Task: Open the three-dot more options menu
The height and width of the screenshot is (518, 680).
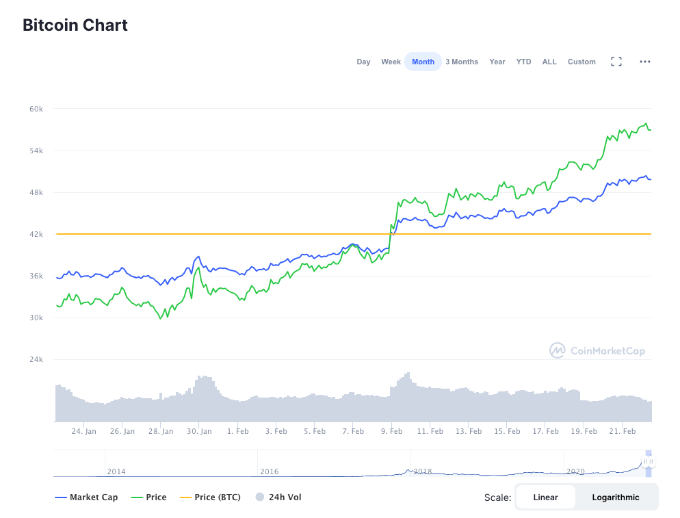Action: (645, 62)
